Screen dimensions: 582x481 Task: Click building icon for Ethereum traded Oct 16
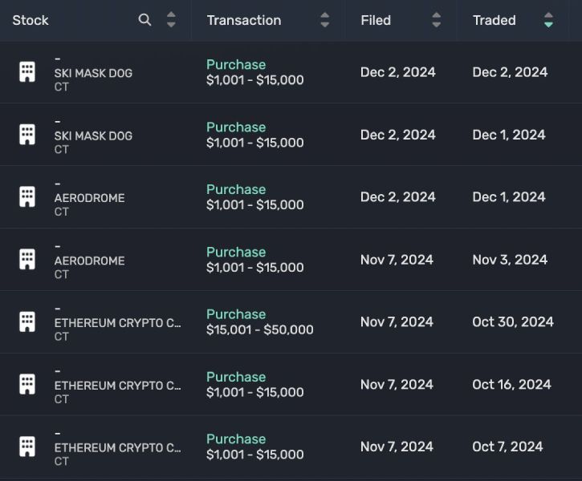click(27, 384)
